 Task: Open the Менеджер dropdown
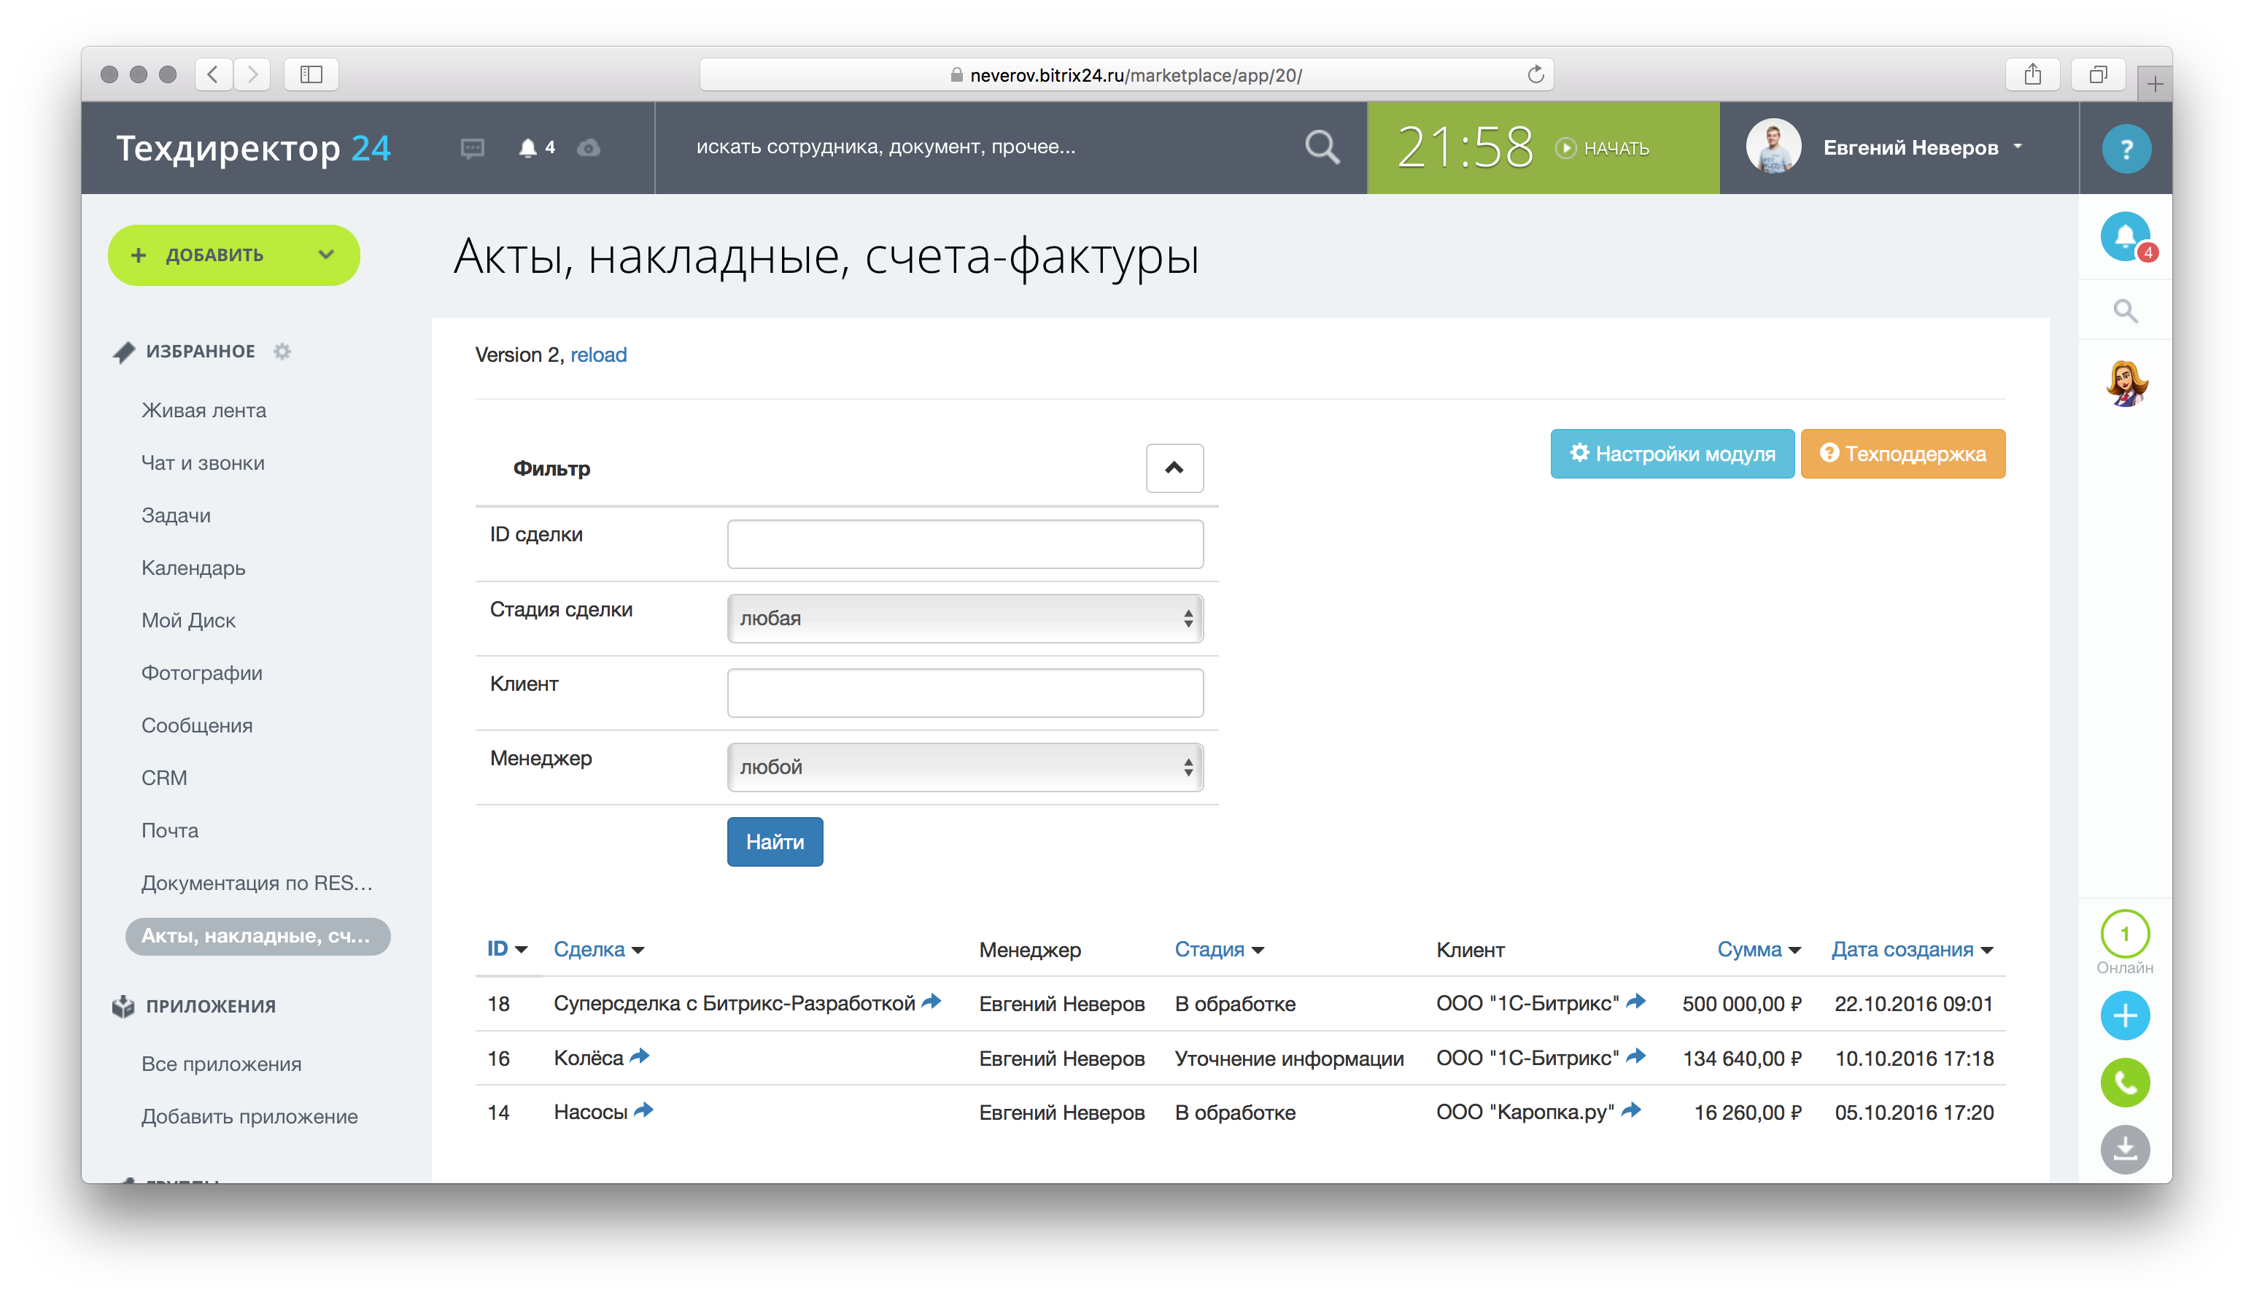coord(964,767)
